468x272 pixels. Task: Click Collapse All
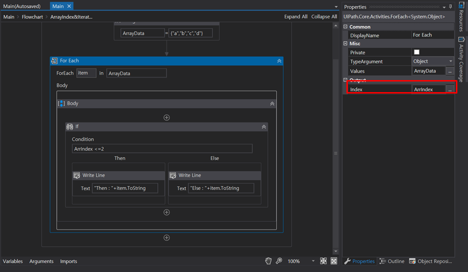324,17
